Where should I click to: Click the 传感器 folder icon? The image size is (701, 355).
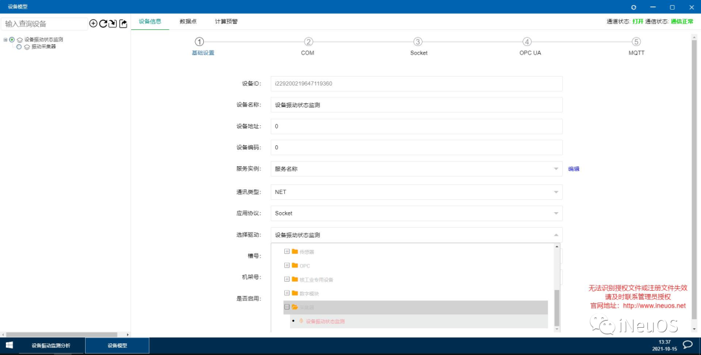tap(295, 251)
